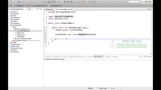Select the Project Explorer tab
161x90 pixels.
[x=16, y=9]
